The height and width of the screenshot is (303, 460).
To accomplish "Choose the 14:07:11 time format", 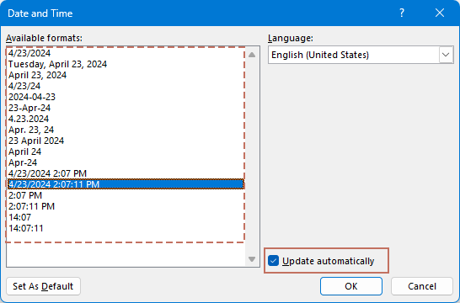I will click(26, 228).
